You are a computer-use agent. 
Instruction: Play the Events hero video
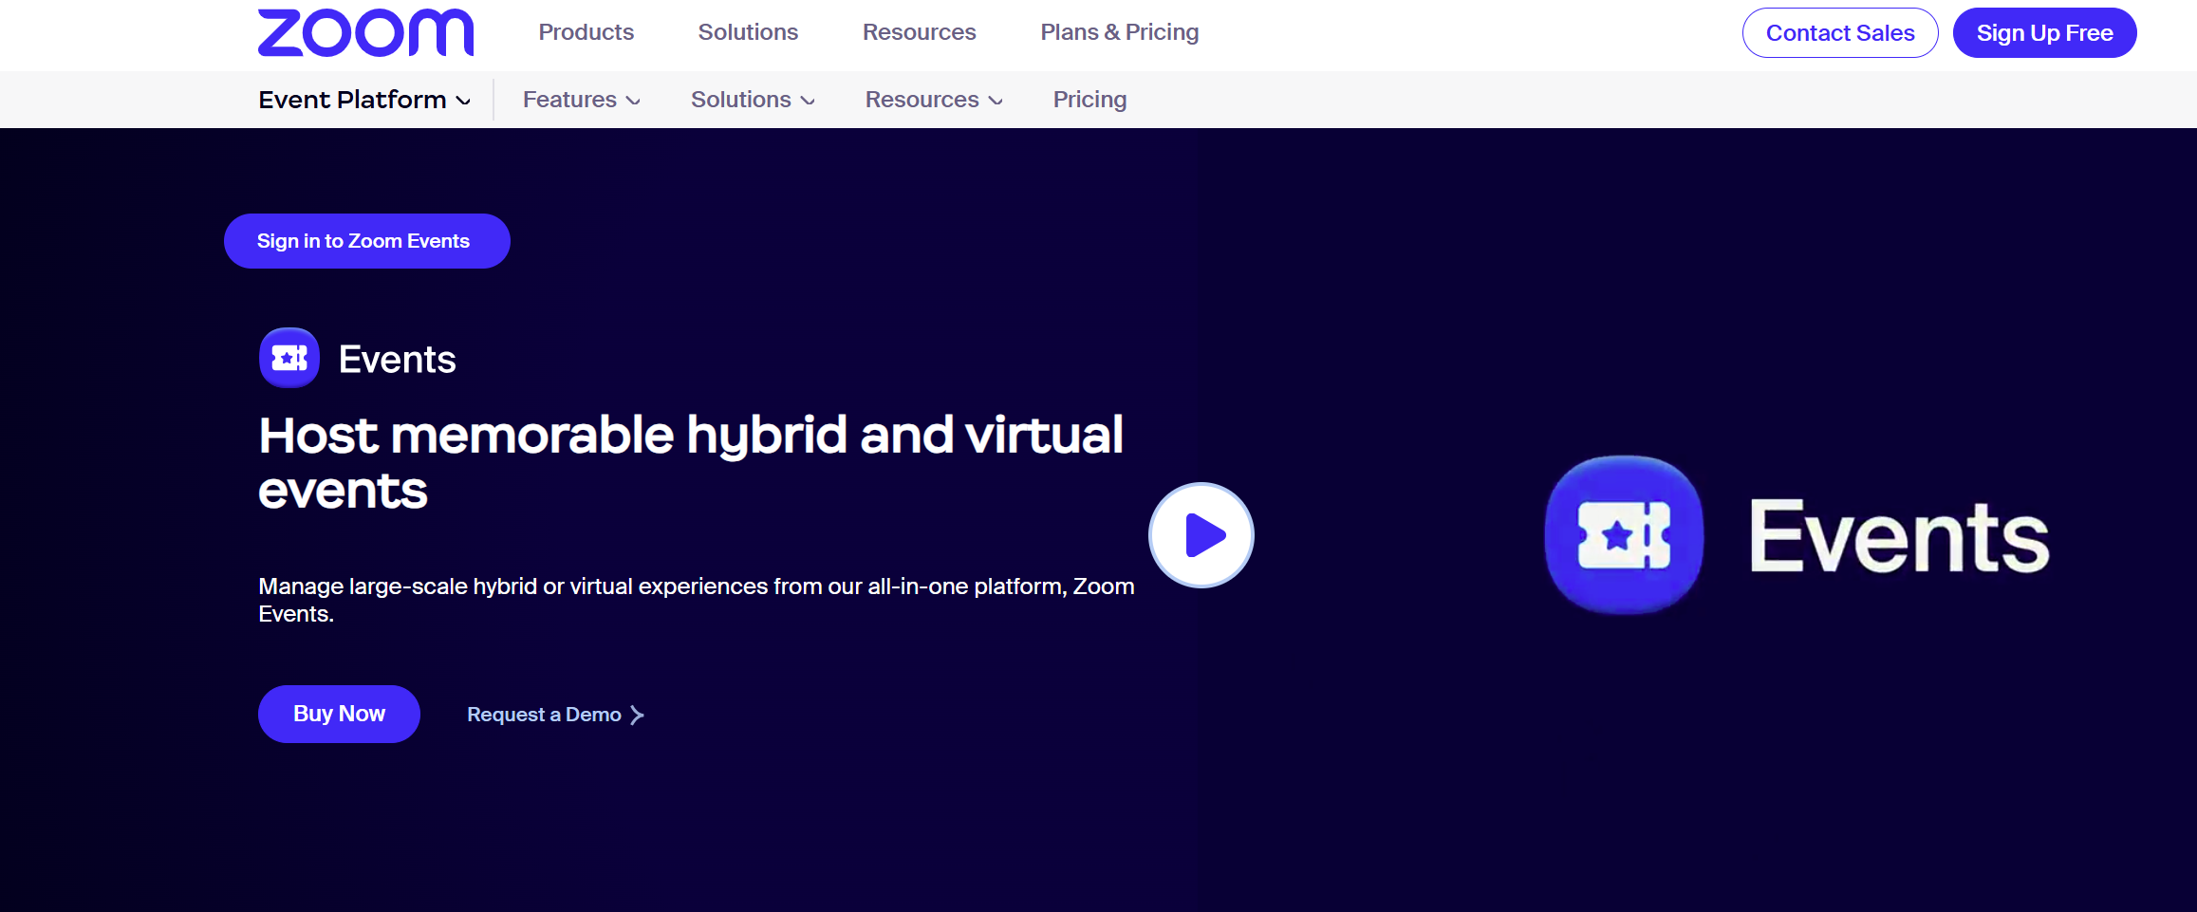point(1201,535)
